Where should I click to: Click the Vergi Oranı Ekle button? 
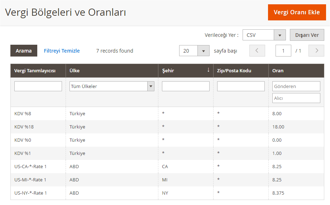[297, 13]
